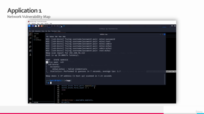Open VirtualBox Input menu

tap(42, 23)
